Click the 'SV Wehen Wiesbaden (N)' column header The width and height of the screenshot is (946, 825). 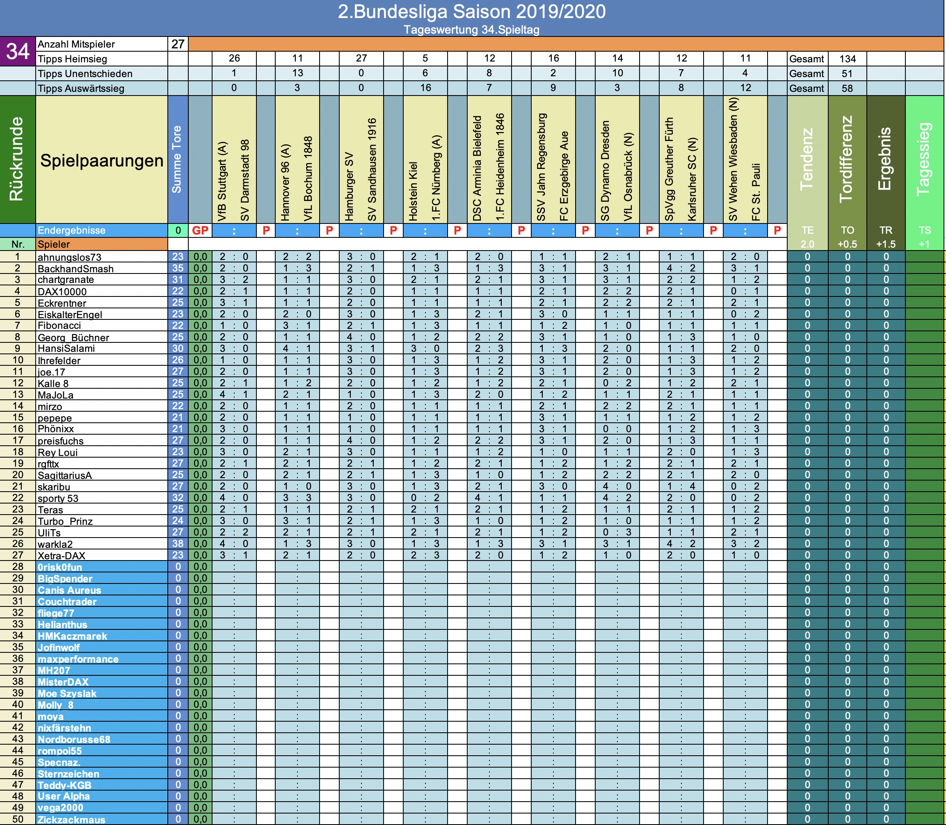pyautogui.click(x=733, y=159)
